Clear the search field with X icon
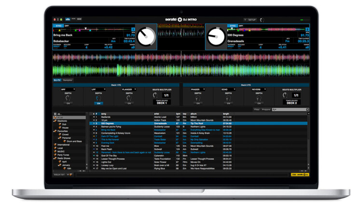Image resolution: width=362 pixels, height=203 pixels. 307,110
